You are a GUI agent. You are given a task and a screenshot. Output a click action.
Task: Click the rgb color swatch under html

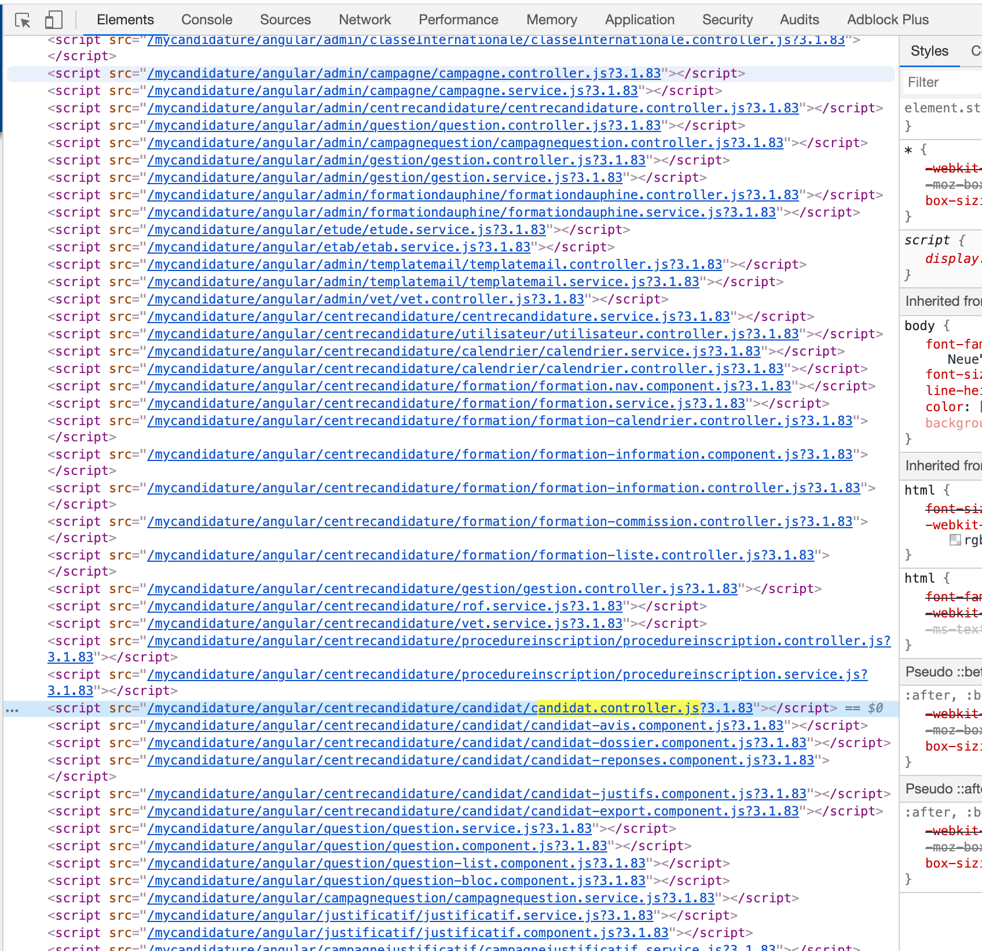(955, 540)
